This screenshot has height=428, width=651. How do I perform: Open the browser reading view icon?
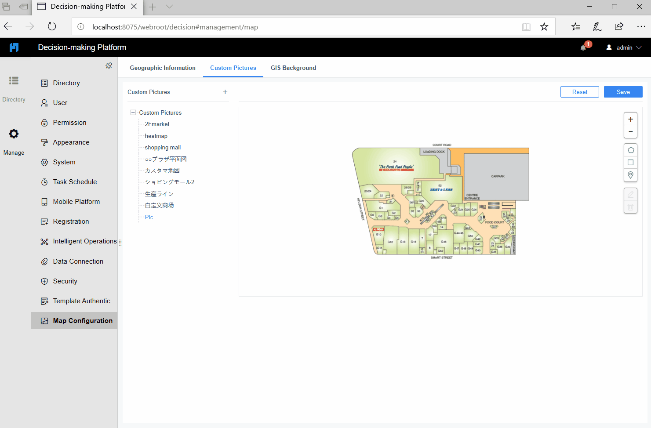[x=526, y=27]
